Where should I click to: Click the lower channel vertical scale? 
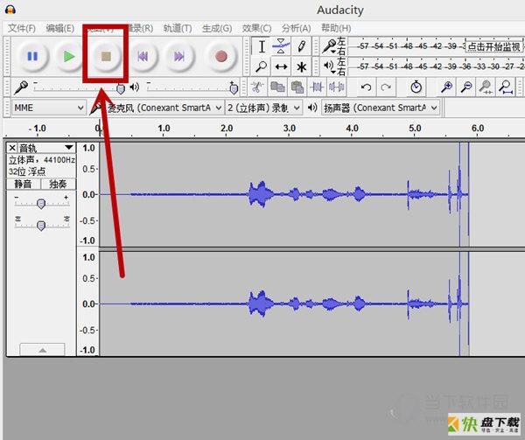[x=88, y=304]
